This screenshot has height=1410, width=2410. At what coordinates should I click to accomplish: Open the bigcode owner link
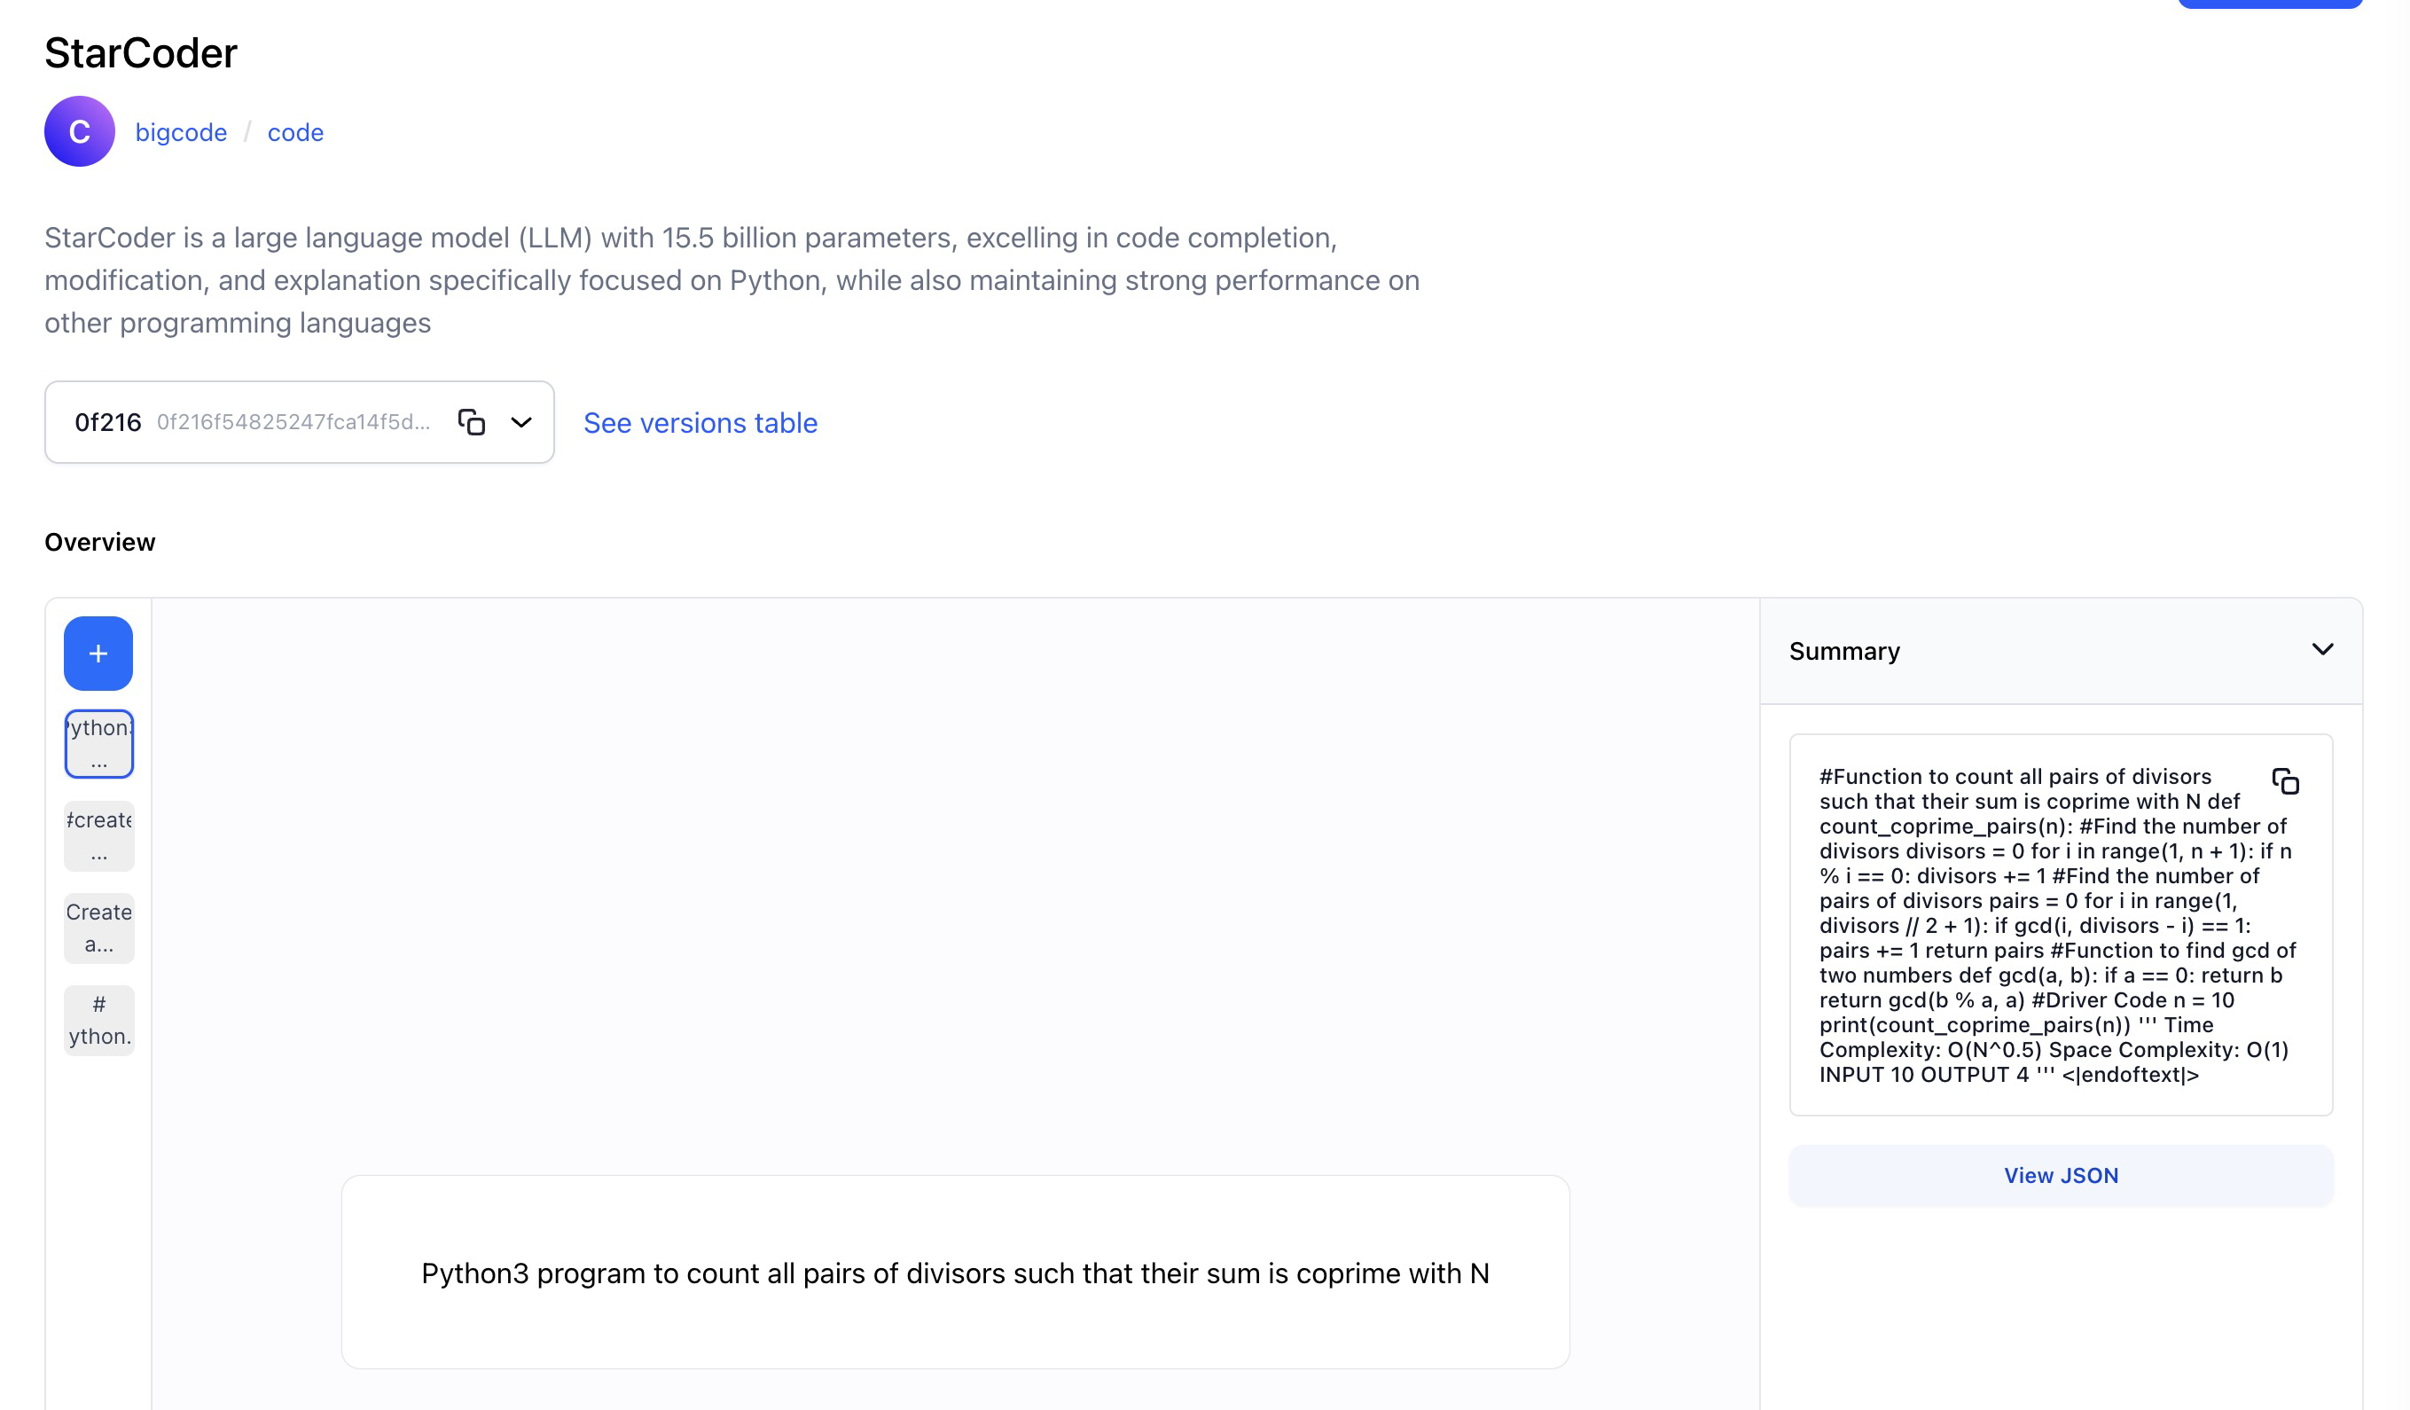pos(181,132)
